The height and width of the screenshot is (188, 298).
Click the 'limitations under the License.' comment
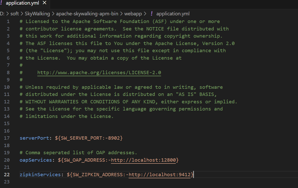click(67, 116)
